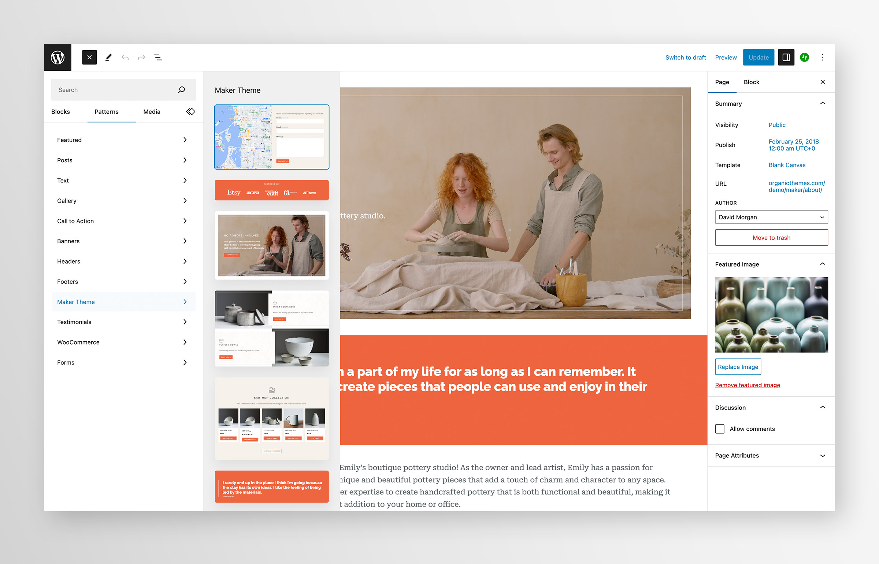Open the Gallery patterns category
879x564 pixels.
click(123, 201)
